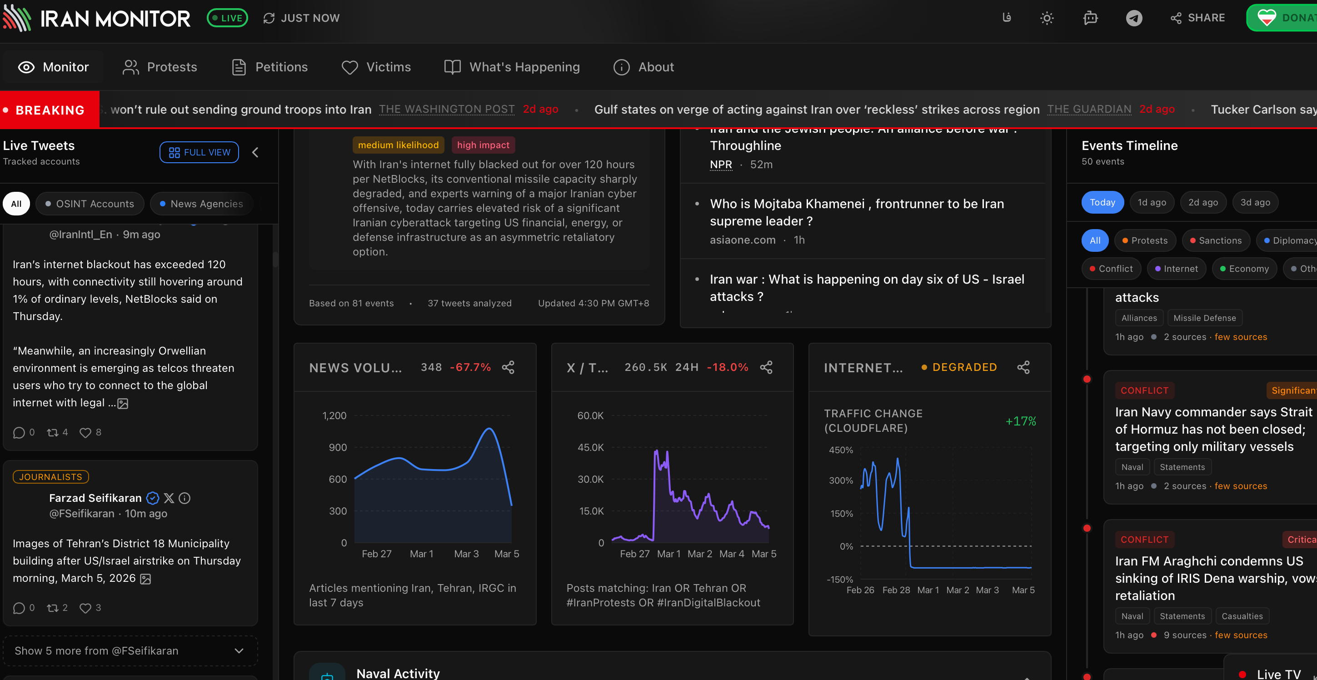Image resolution: width=1317 pixels, height=680 pixels.
Task: Open X profile icon beside Farzad Seifikaran
Action: click(x=169, y=498)
